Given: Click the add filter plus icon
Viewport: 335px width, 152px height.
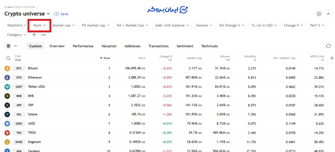Looking at the screenshot, I should 34,35.
